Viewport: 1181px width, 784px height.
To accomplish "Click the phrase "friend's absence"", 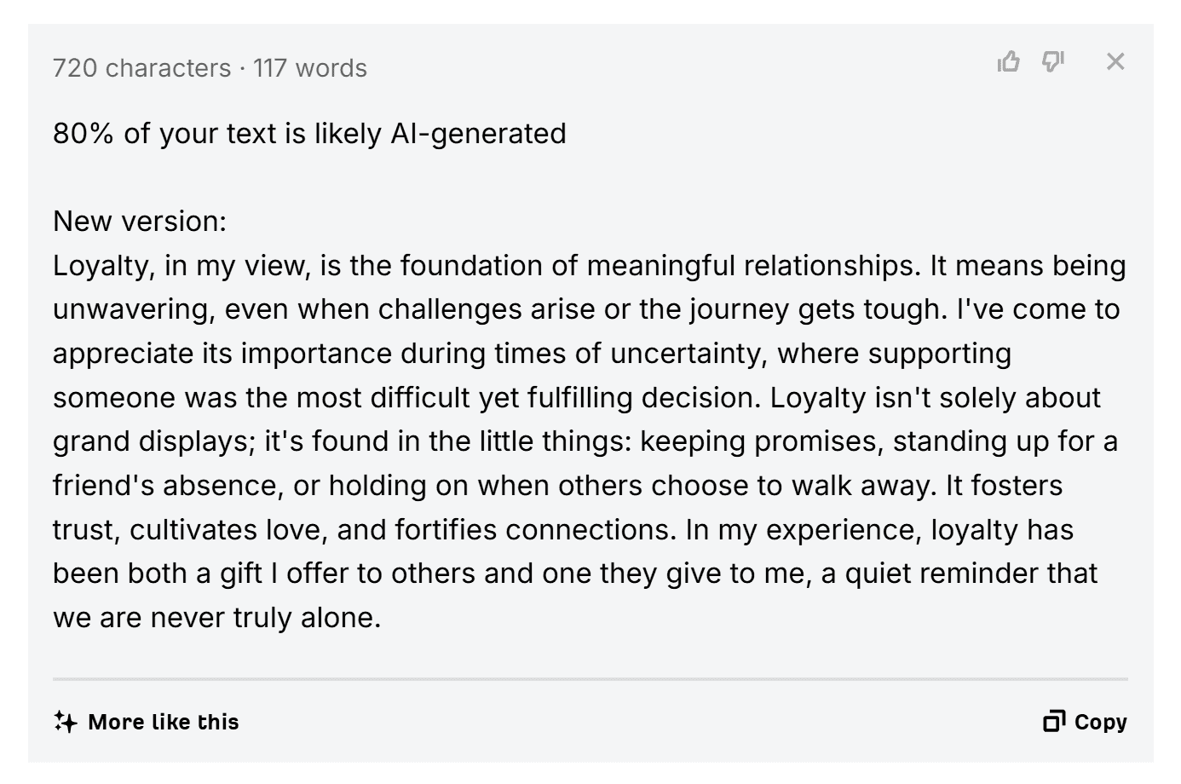I will point(166,486).
